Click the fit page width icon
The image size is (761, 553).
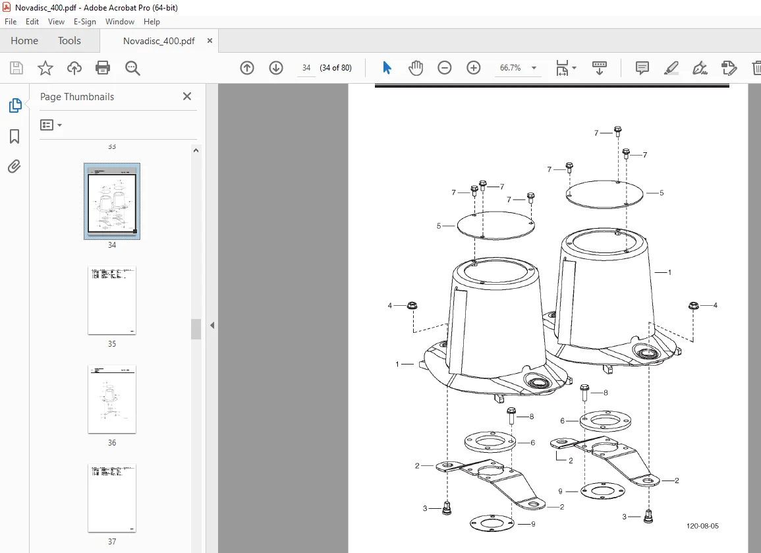pyautogui.click(x=562, y=68)
